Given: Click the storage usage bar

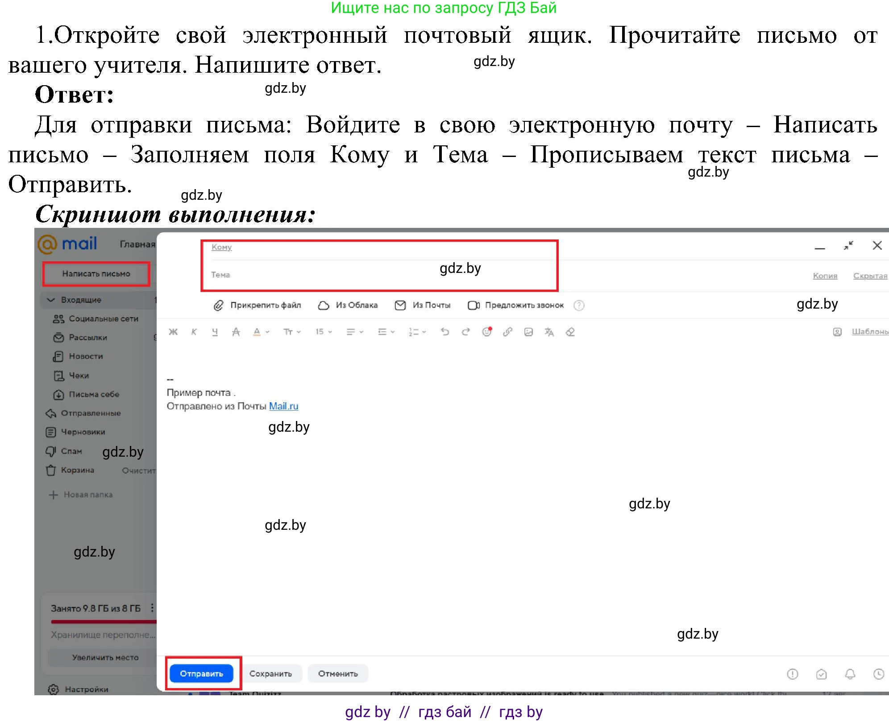Looking at the screenshot, I should (x=104, y=621).
